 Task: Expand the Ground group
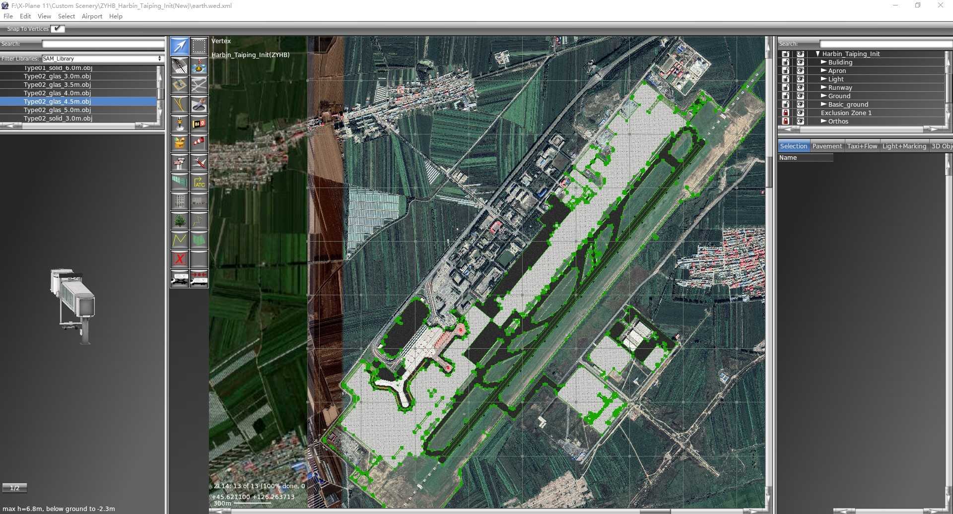click(823, 96)
